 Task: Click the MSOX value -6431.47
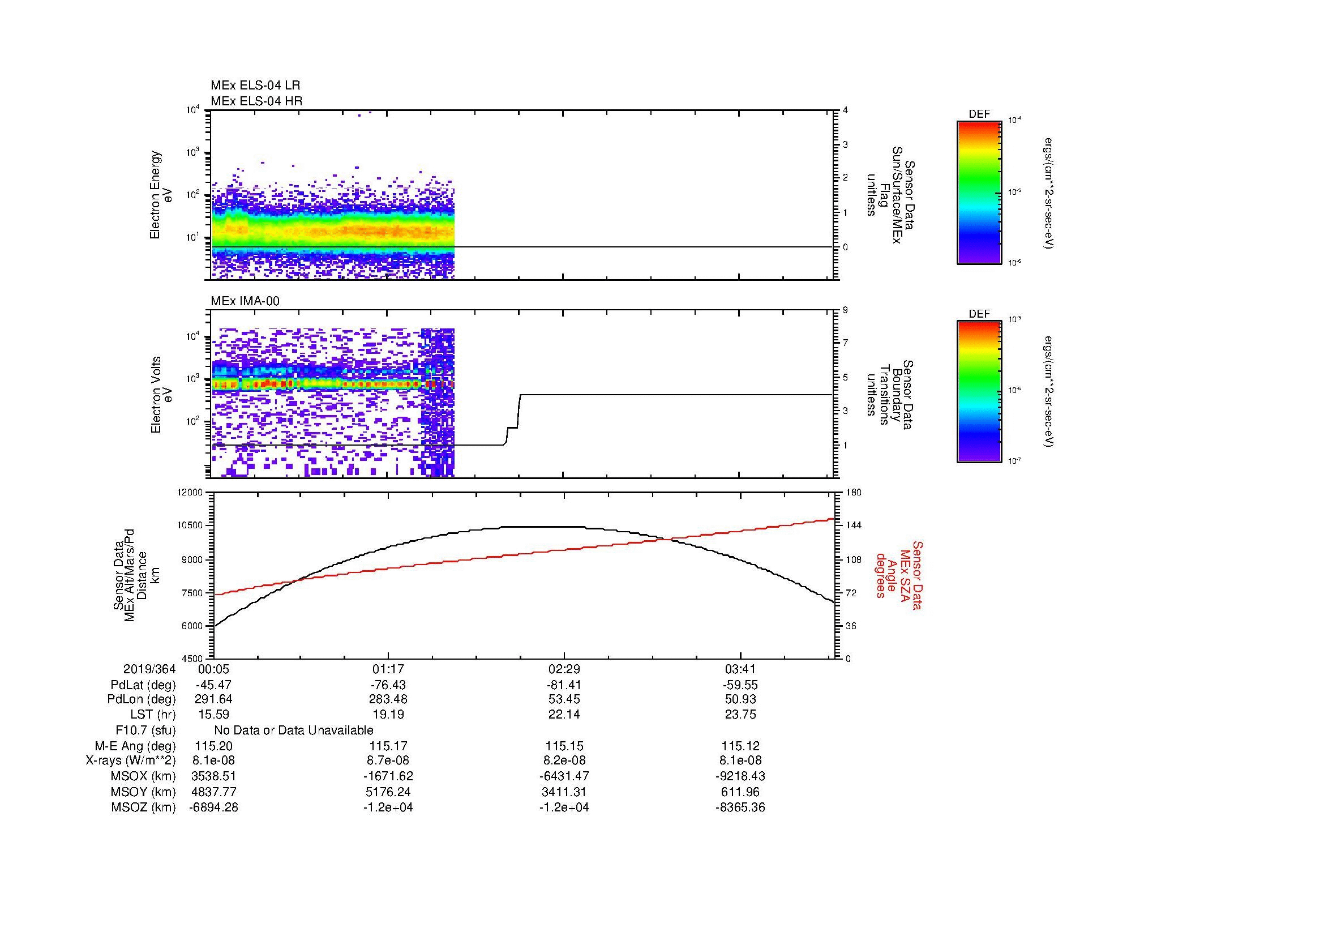coord(564,776)
